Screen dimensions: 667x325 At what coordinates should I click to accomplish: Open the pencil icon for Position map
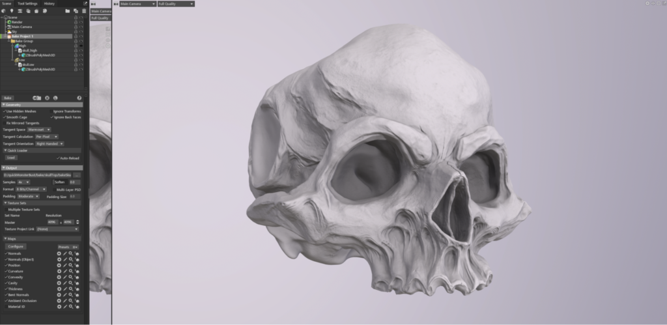[x=65, y=266]
